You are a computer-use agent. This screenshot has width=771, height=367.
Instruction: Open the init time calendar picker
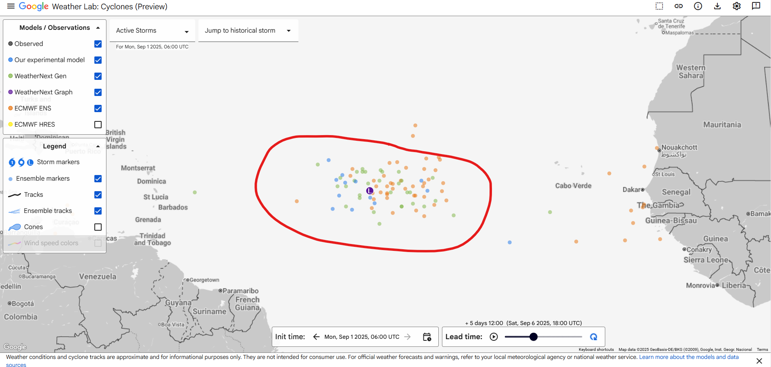[x=427, y=337]
